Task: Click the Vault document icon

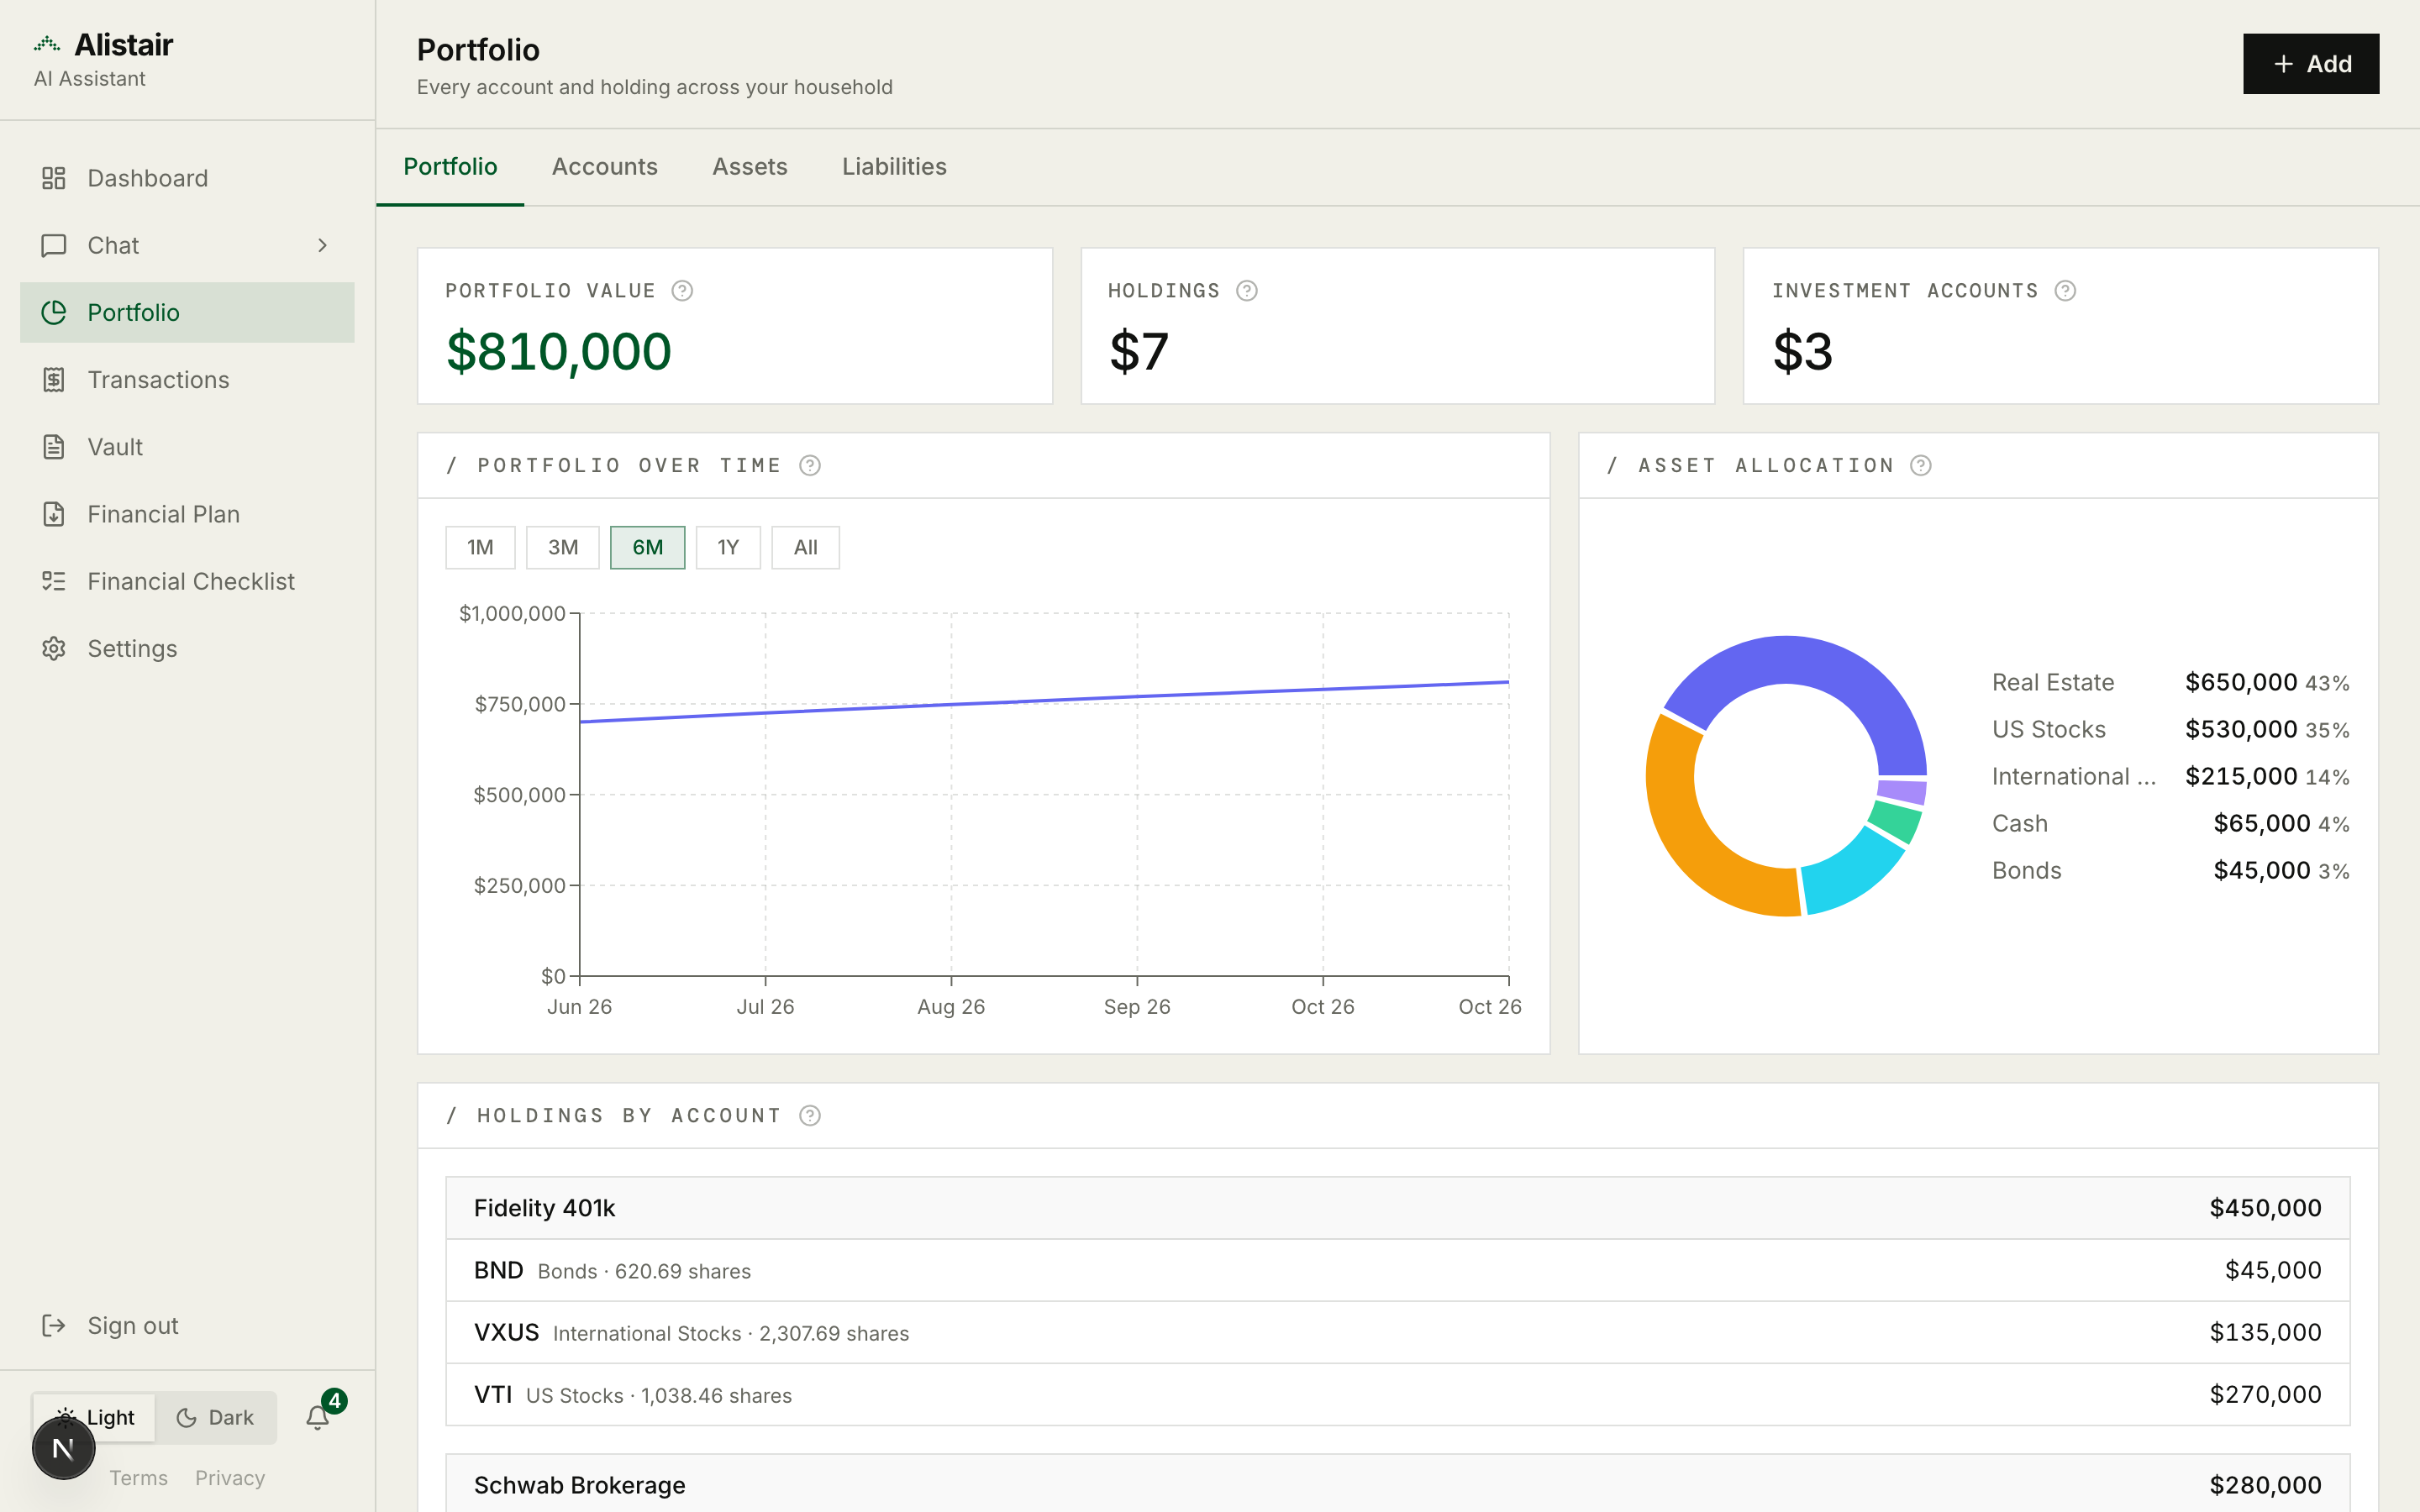Action: (x=54, y=447)
